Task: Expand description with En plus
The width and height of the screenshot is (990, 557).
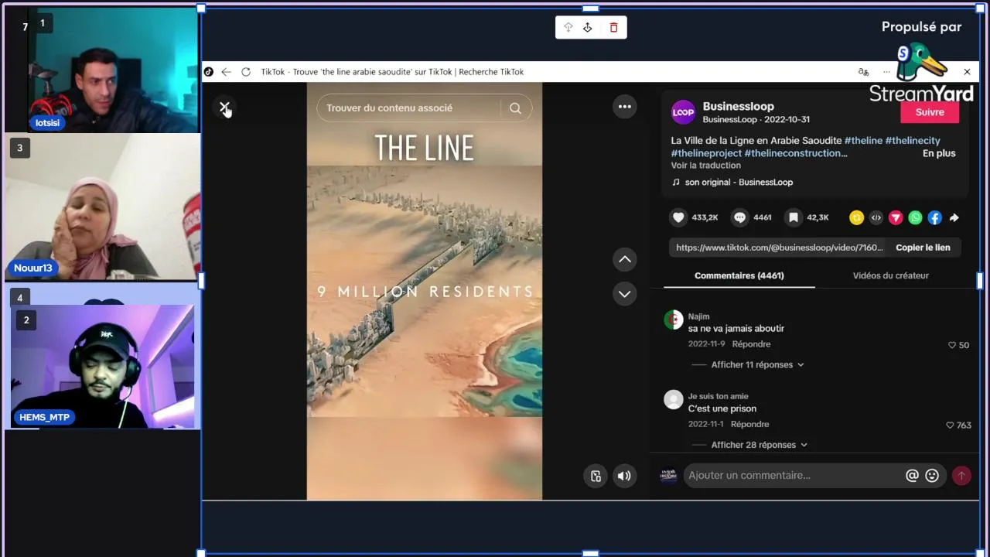Action: pyautogui.click(x=938, y=153)
